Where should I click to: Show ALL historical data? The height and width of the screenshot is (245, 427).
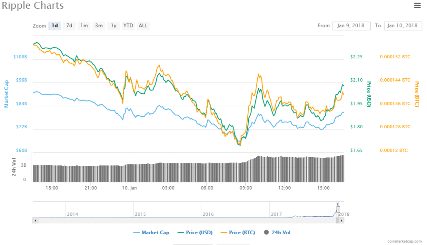pyautogui.click(x=143, y=25)
